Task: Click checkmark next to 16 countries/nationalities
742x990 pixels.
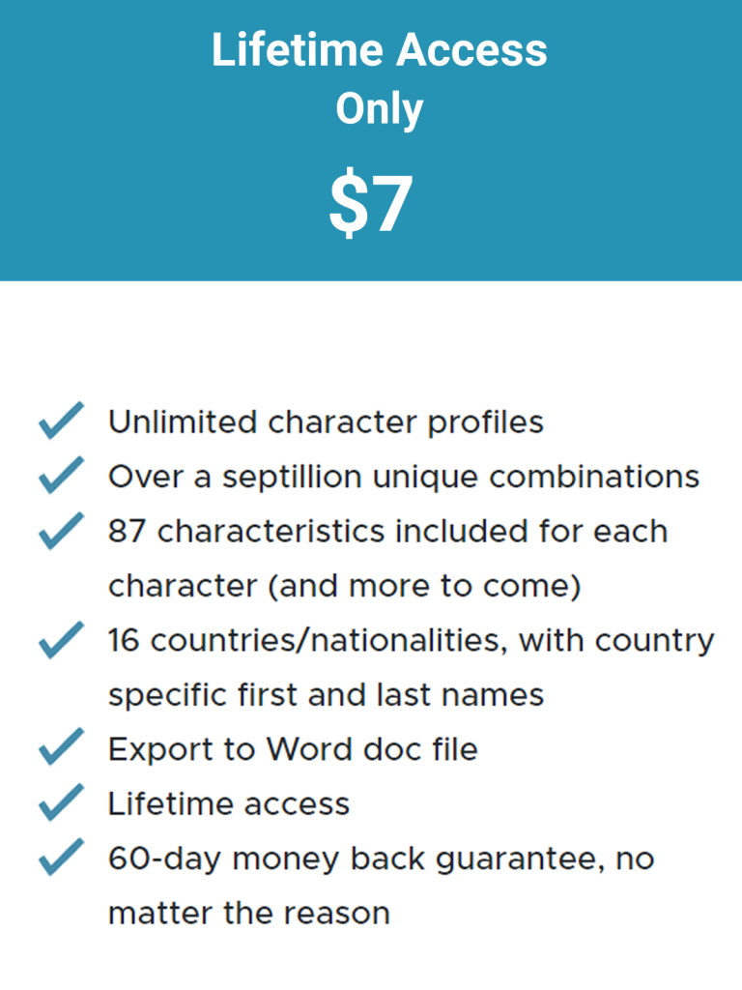Action: coord(61,640)
